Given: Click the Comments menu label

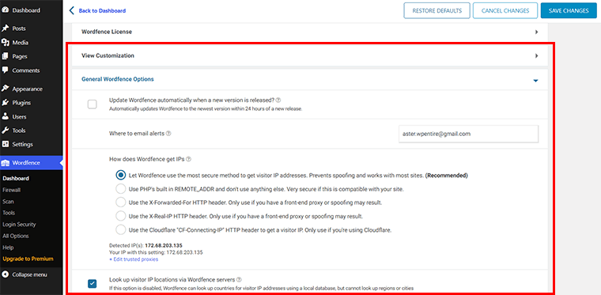Looking at the screenshot, I should tap(25, 70).
